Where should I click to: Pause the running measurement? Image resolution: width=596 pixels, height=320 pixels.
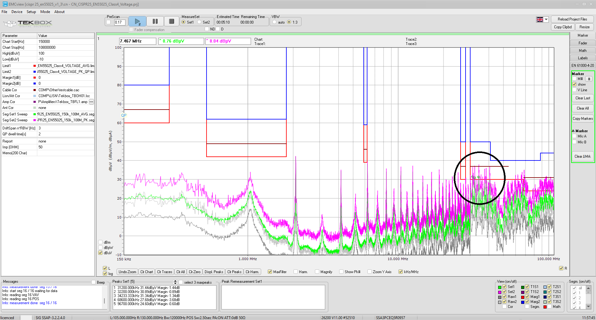click(155, 22)
